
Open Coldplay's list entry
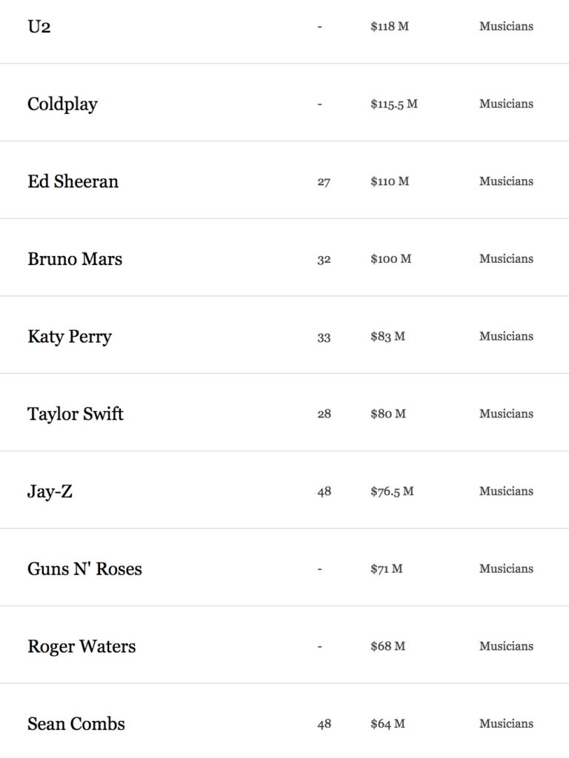pyautogui.click(x=62, y=104)
